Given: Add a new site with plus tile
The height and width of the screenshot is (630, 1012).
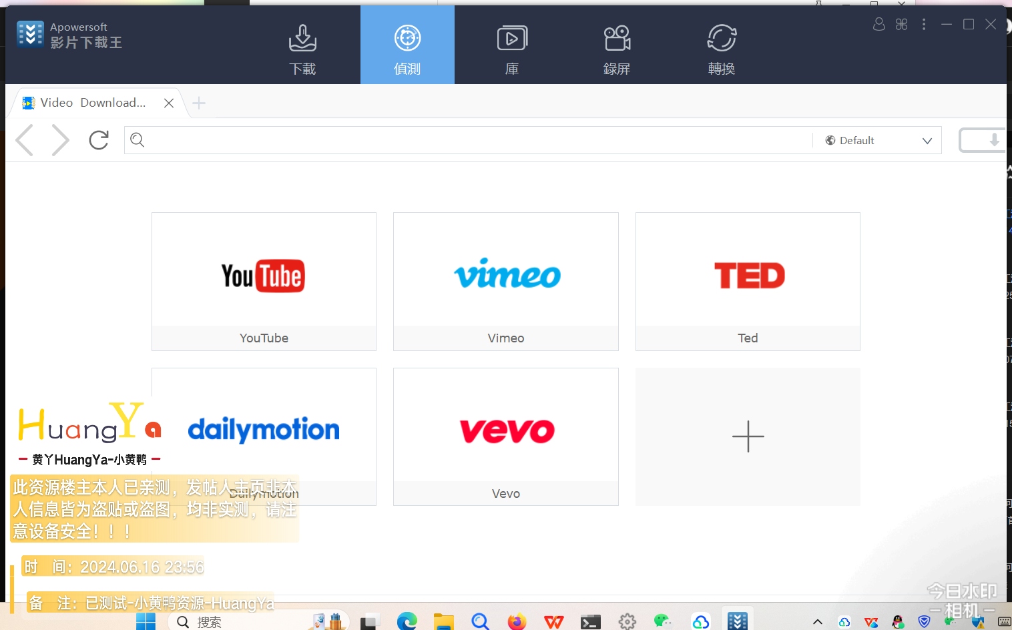Looking at the screenshot, I should (x=748, y=436).
